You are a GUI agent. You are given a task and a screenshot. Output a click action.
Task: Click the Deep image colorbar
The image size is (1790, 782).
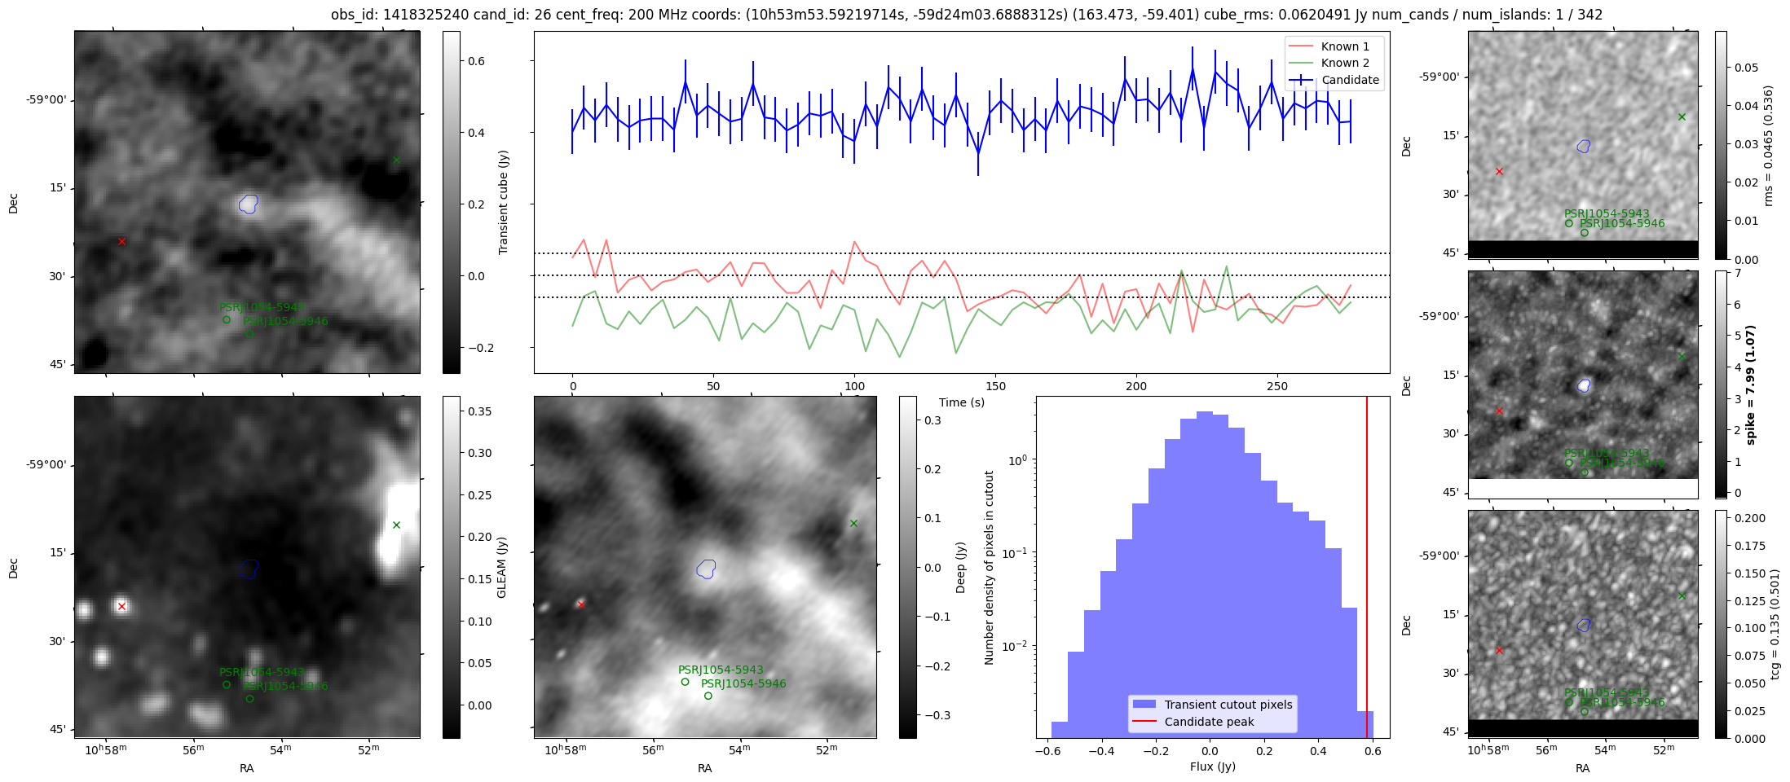coord(907,567)
